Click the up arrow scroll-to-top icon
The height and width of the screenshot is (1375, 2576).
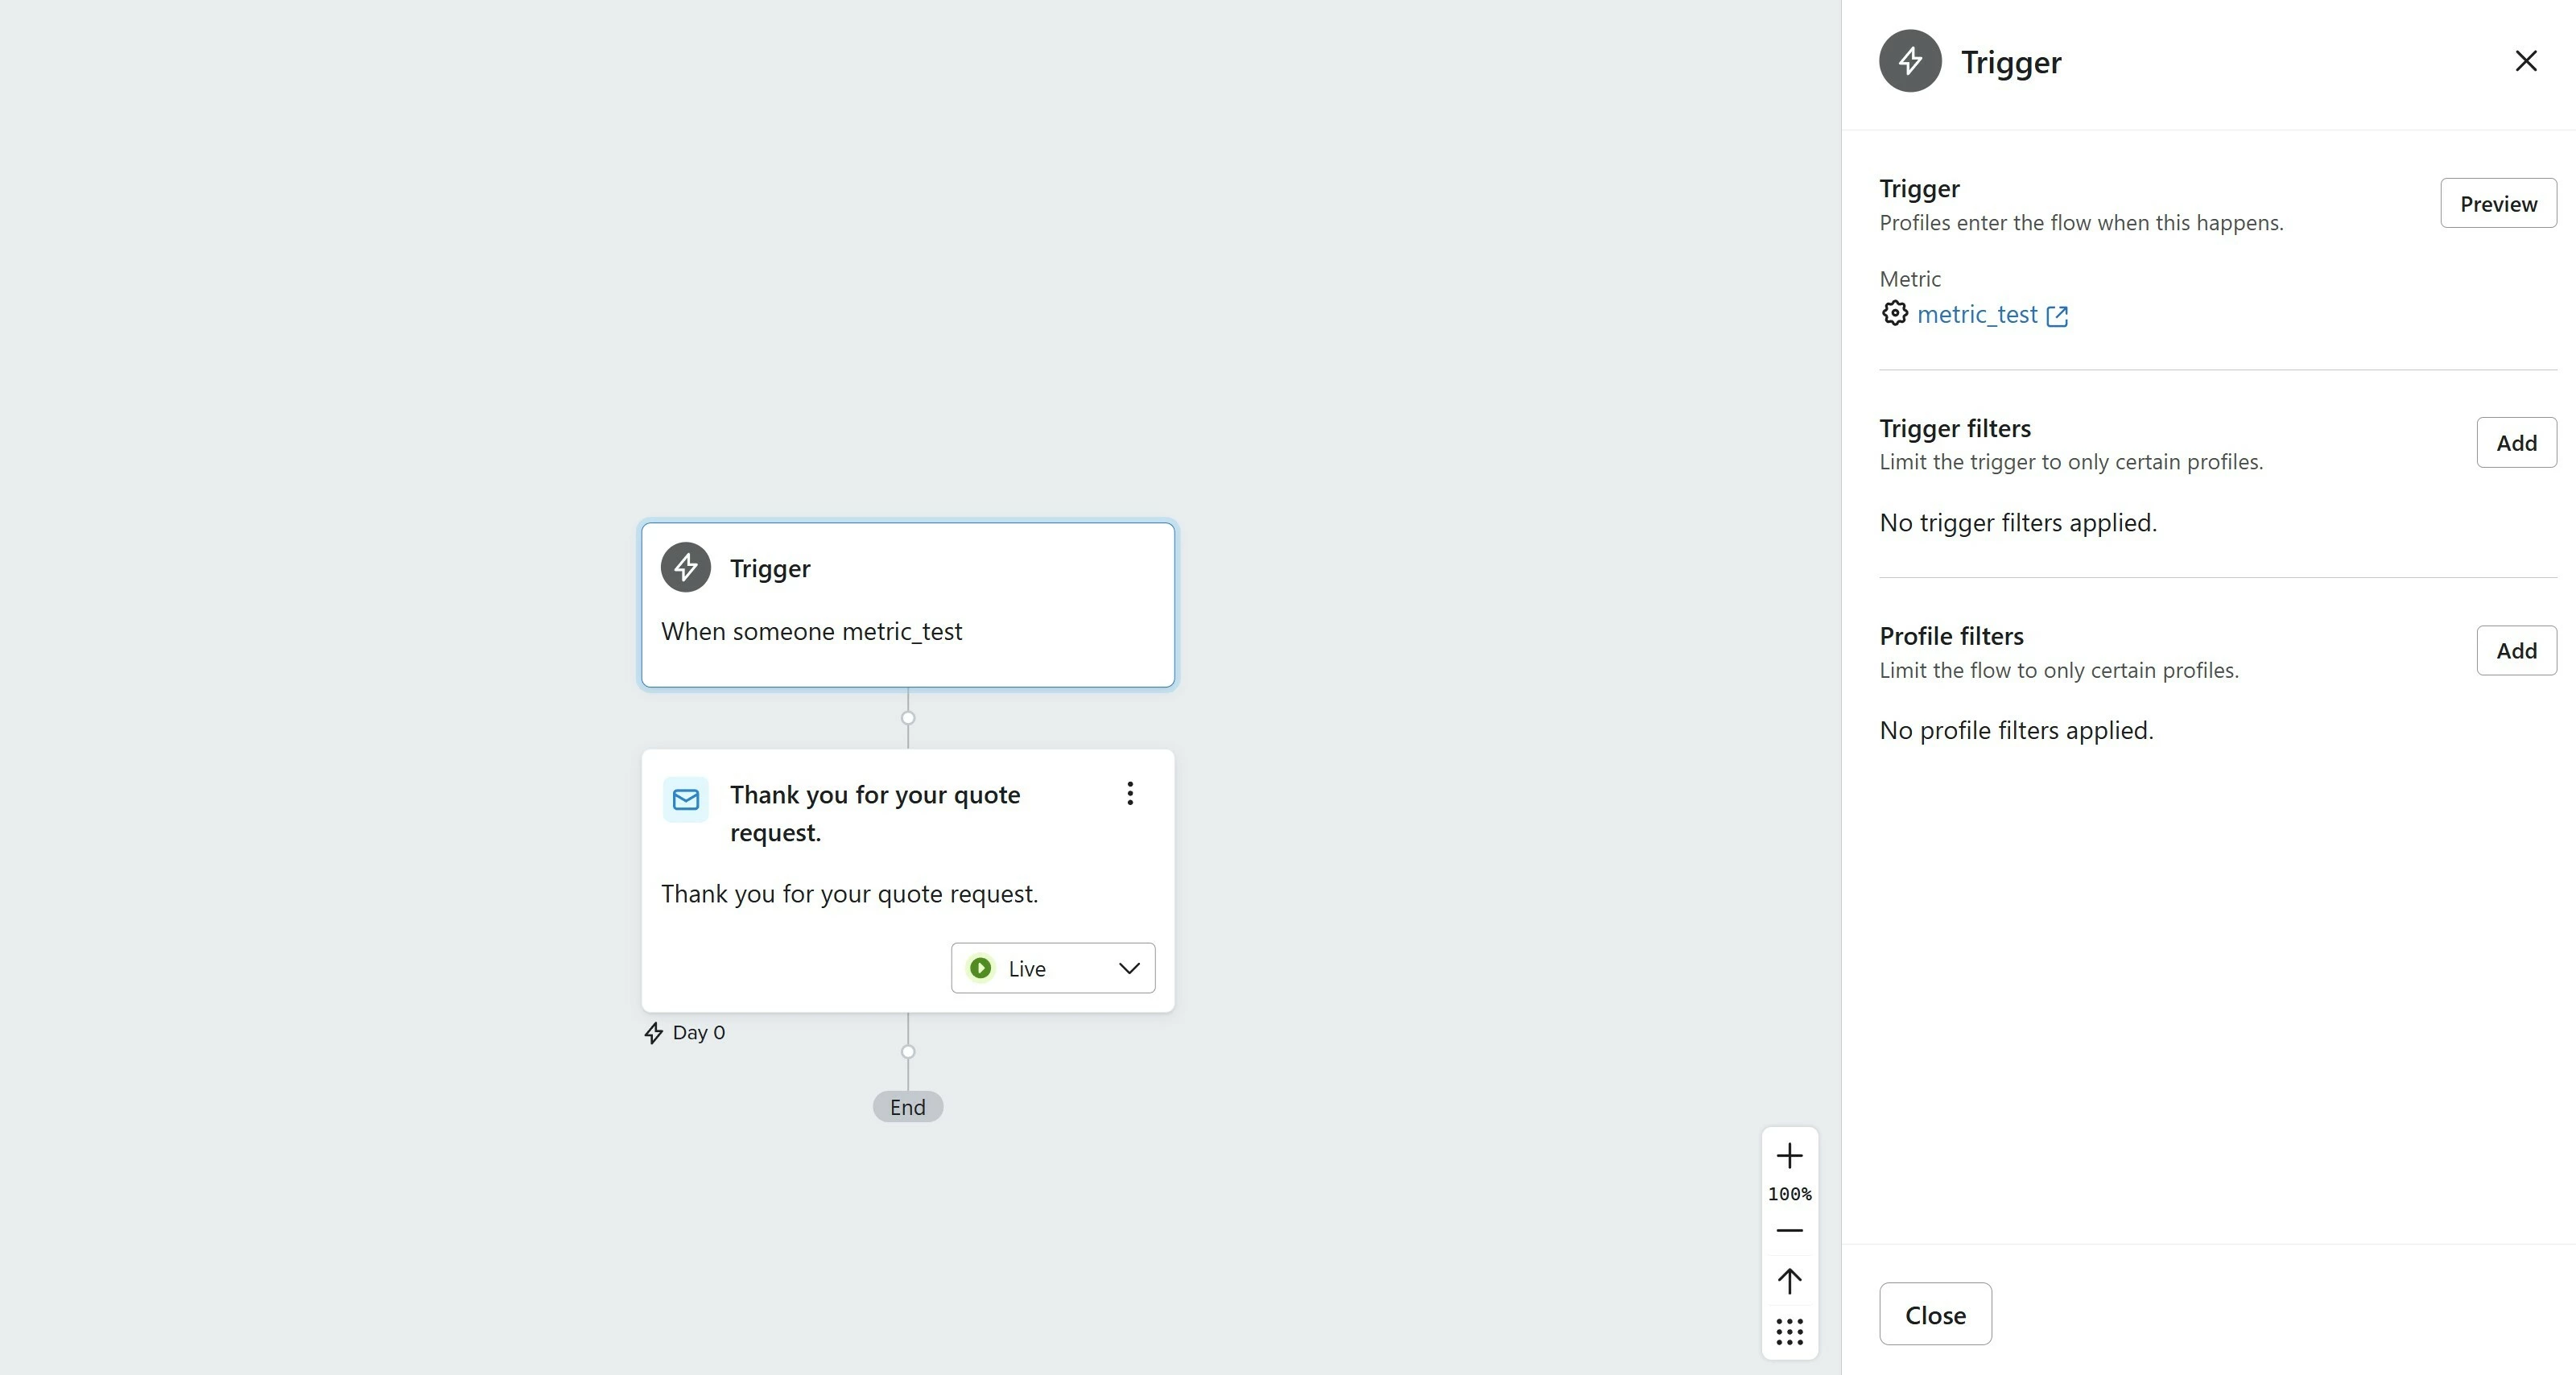(1789, 1281)
